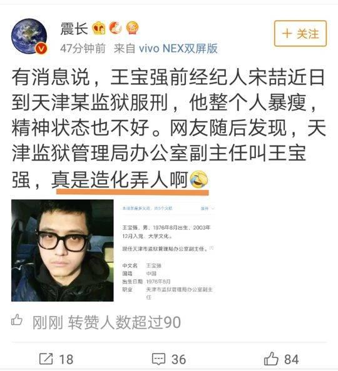Screen dimensions: 338x371
Task: Open comments via speech bubble icon
Action: tap(158, 359)
